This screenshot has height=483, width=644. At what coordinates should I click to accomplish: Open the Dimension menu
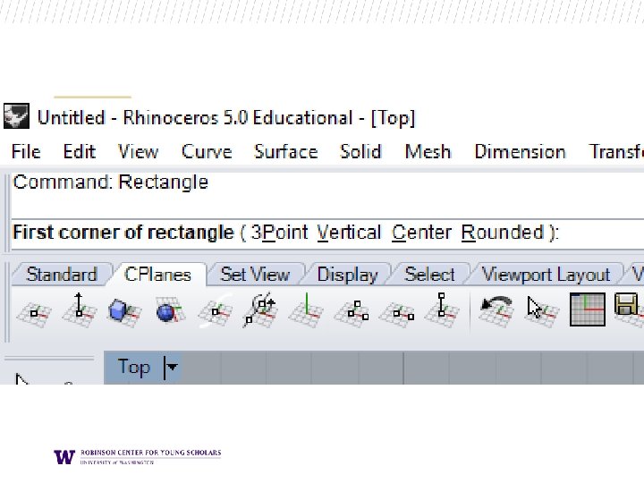pyautogui.click(x=520, y=151)
